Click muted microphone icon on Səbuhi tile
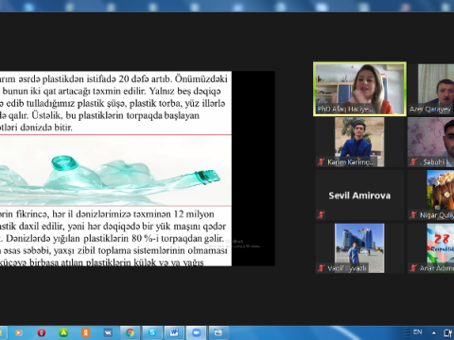This screenshot has width=454, height=340. pos(413,162)
